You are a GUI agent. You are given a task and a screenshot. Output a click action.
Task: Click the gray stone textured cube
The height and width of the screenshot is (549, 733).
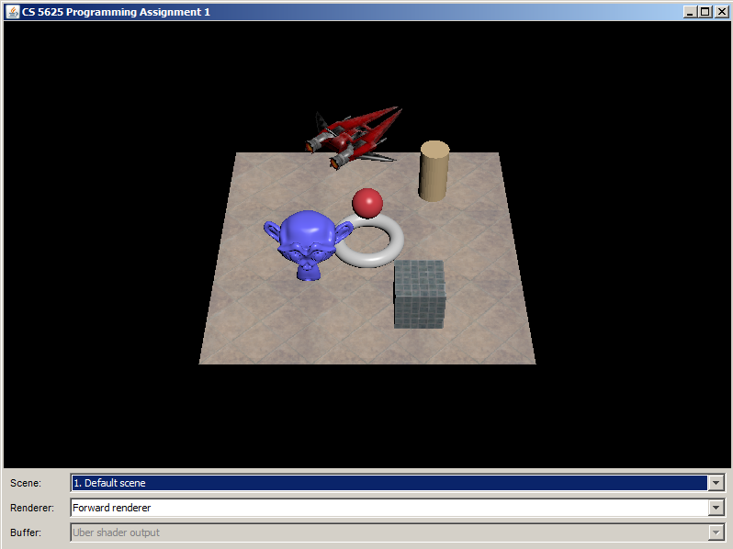[419, 294]
